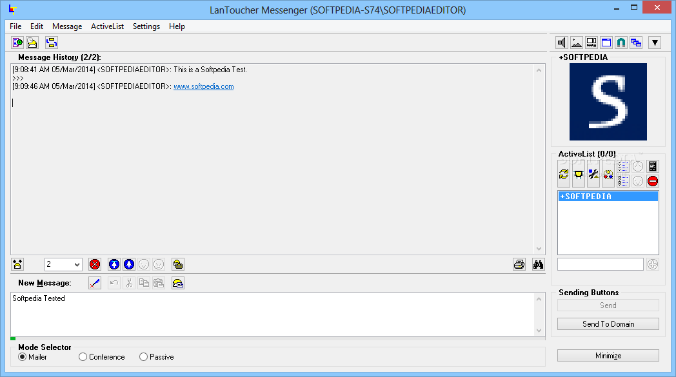Click the undo arrow icon in New Message bar
This screenshot has width=676, height=377.
click(x=114, y=283)
